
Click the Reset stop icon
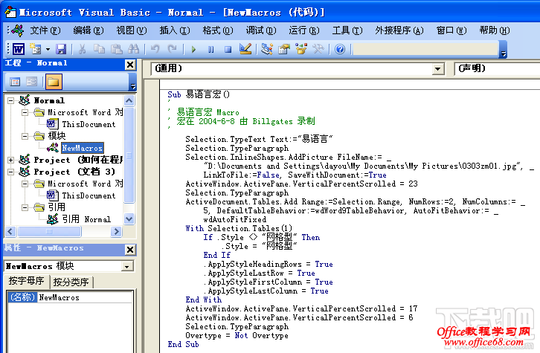tap(228, 50)
